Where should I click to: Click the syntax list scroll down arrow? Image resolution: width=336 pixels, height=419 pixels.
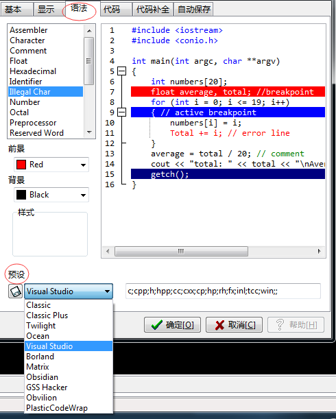[89, 132]
